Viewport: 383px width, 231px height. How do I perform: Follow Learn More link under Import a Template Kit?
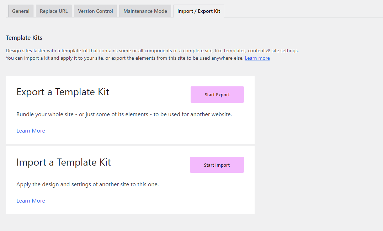31,200
